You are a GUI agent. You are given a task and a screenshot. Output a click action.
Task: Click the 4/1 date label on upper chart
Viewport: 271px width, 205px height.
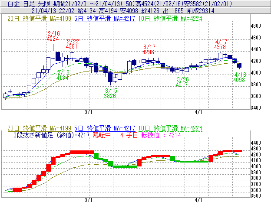click(x=198, y=112)
